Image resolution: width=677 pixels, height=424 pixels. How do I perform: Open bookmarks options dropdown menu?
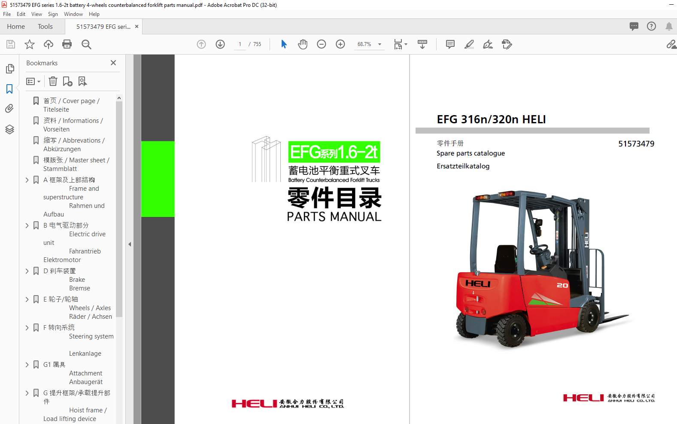tap(33, 81)
